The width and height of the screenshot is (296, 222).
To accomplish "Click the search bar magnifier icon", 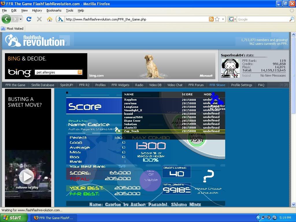I will click(x=291, y=19).
